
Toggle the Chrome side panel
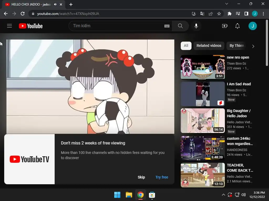246,14
